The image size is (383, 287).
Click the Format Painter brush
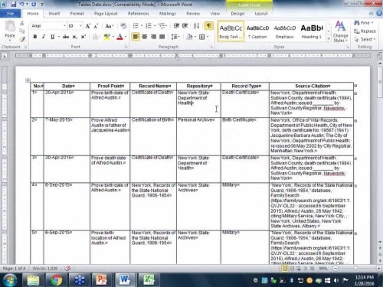coord(22,39)
